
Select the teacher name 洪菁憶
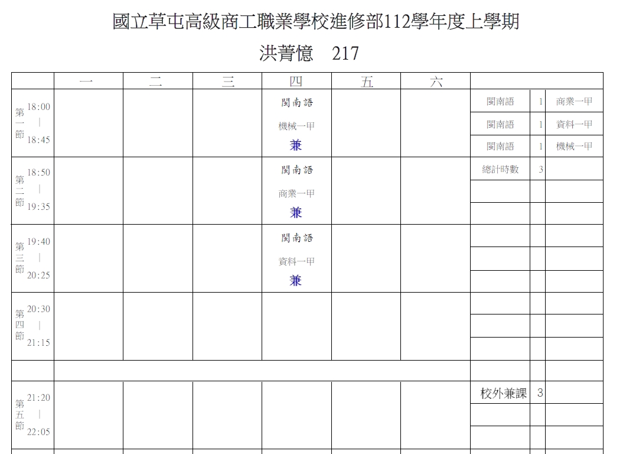(286, 53)
